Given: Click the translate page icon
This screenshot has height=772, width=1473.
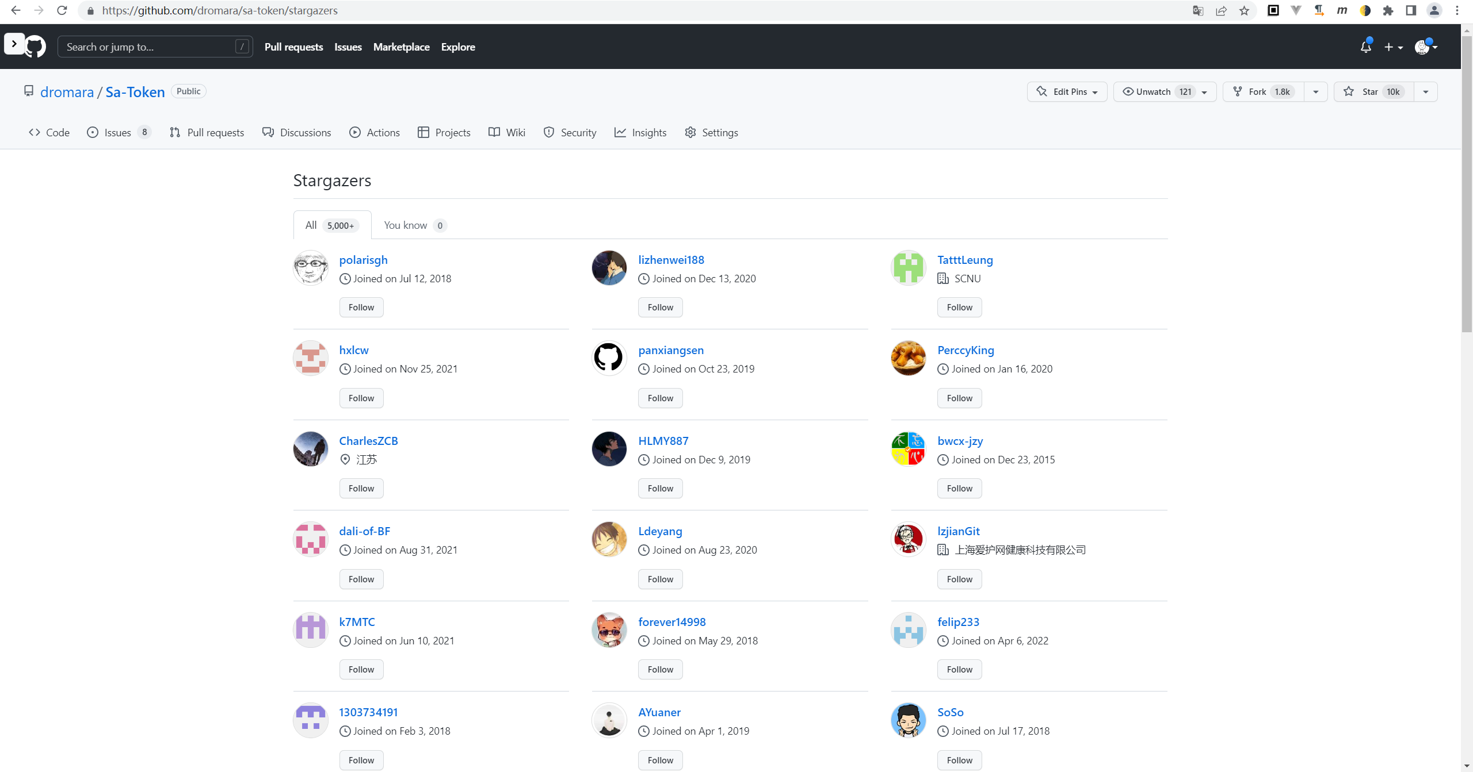Looking at the screenshot, I should (1198, 10).
